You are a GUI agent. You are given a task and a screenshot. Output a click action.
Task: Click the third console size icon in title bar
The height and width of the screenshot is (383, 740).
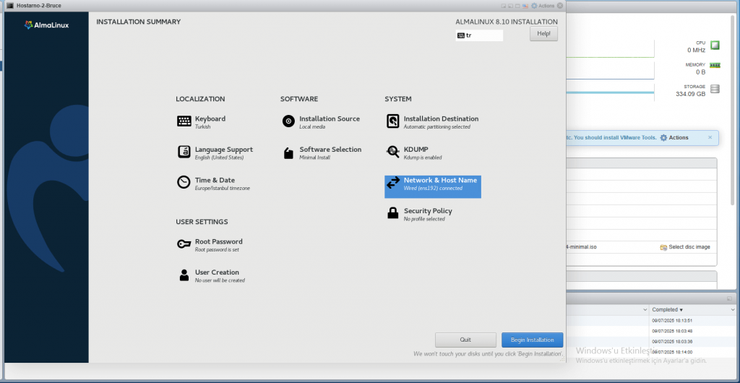[x=517, y=6]
